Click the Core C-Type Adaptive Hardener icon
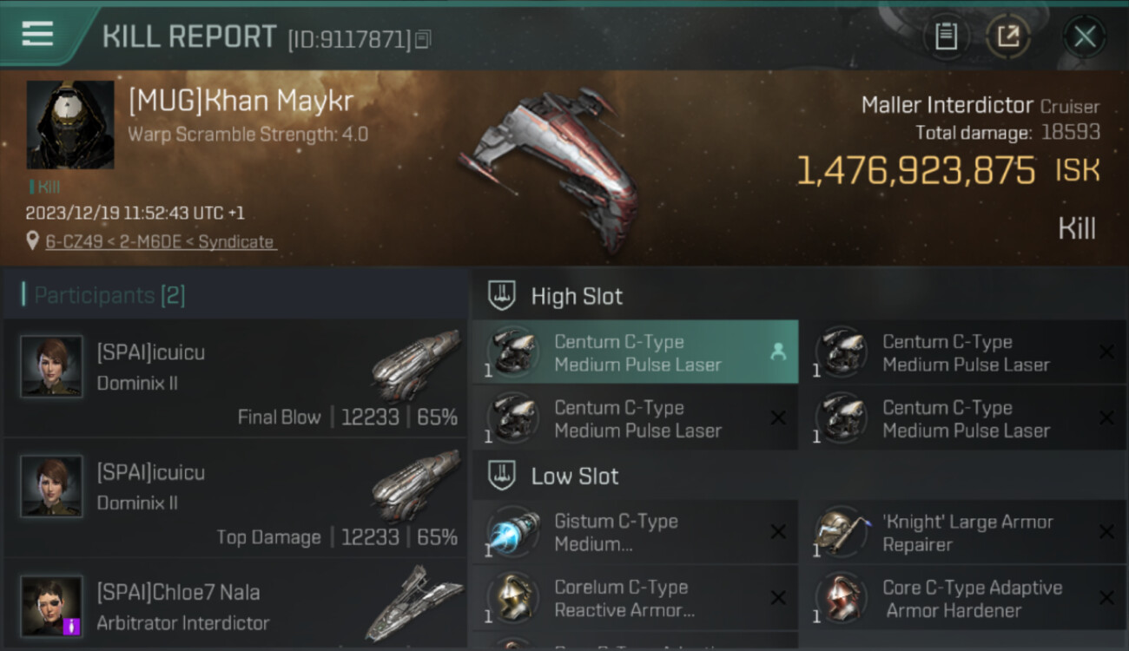The height and width of the screenshot is (651, 1129). 842,598
